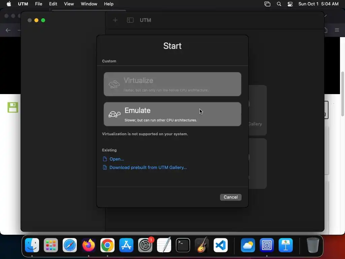Open Terminal from the Dock

click(x=183, y=245)
